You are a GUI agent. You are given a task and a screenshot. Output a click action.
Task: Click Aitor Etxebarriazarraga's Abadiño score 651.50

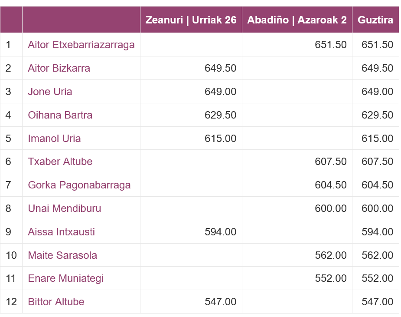coord(331,45)
